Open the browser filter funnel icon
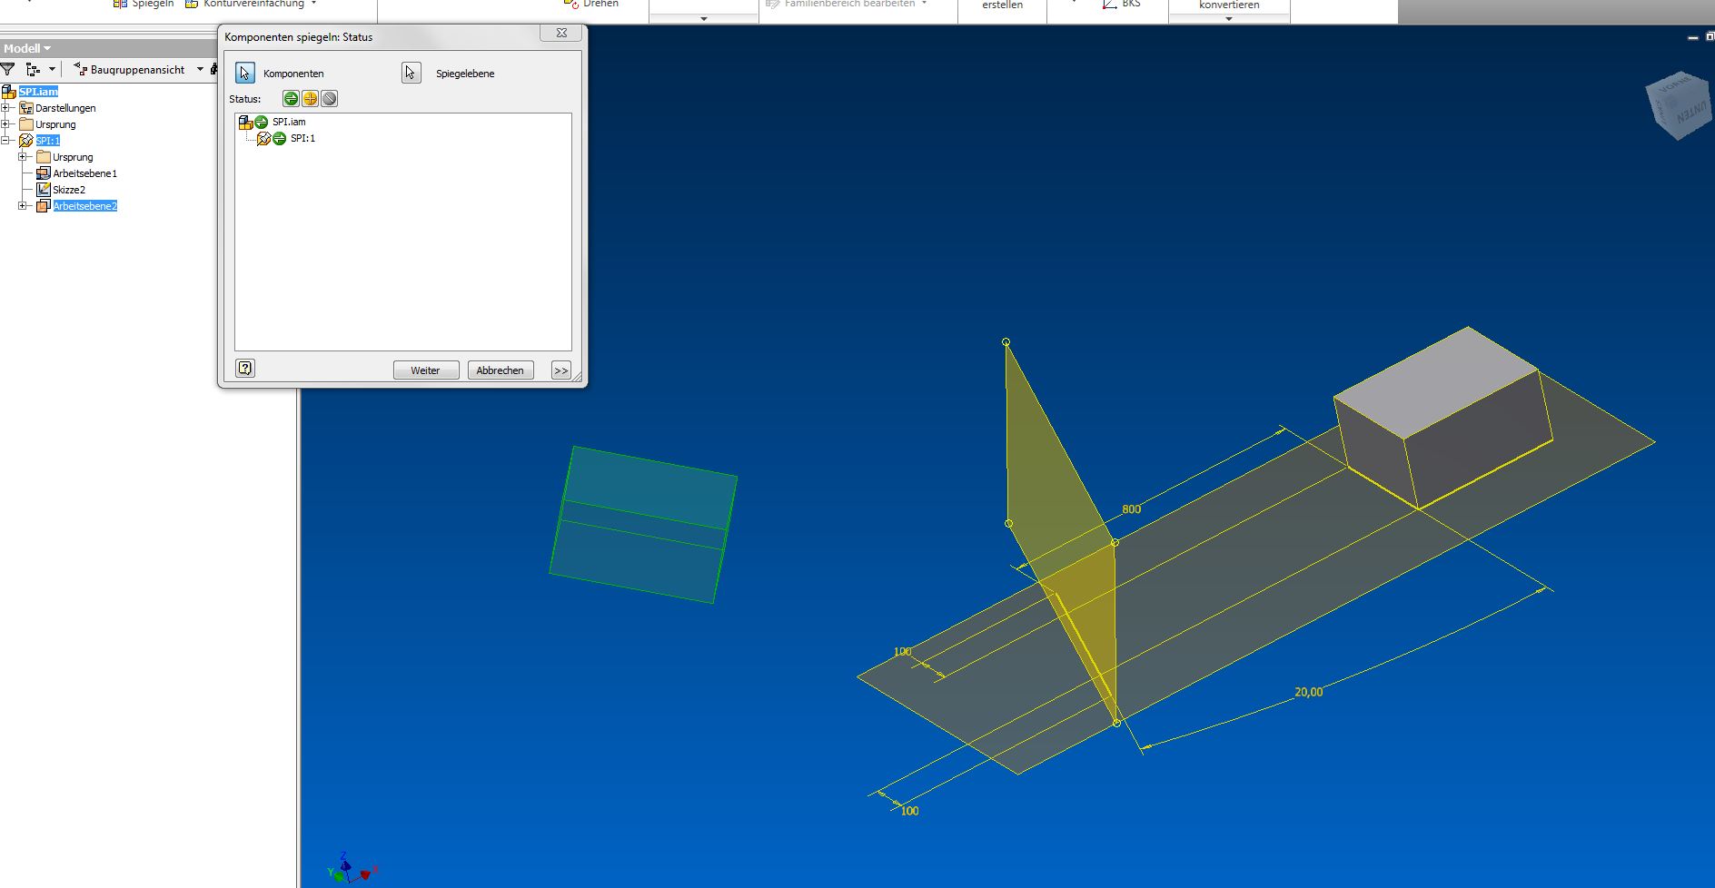 tap(8, 69)
